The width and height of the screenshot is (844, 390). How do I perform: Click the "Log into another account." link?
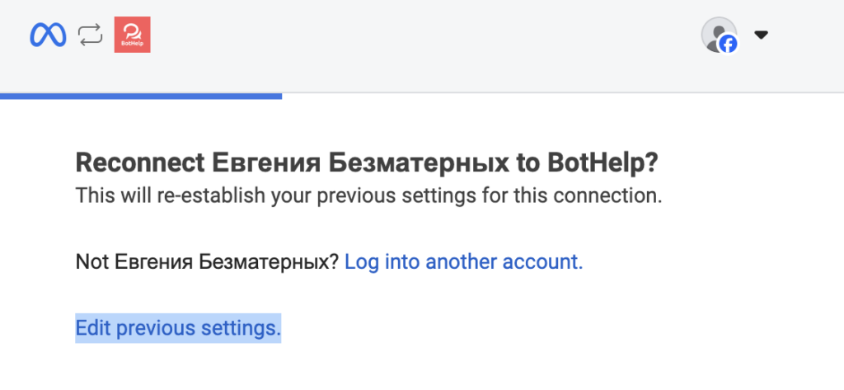tap(464, 262)
